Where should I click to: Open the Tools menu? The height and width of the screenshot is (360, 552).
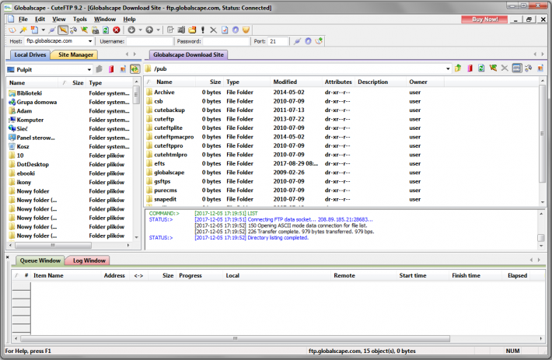click(x=79, y=19)
